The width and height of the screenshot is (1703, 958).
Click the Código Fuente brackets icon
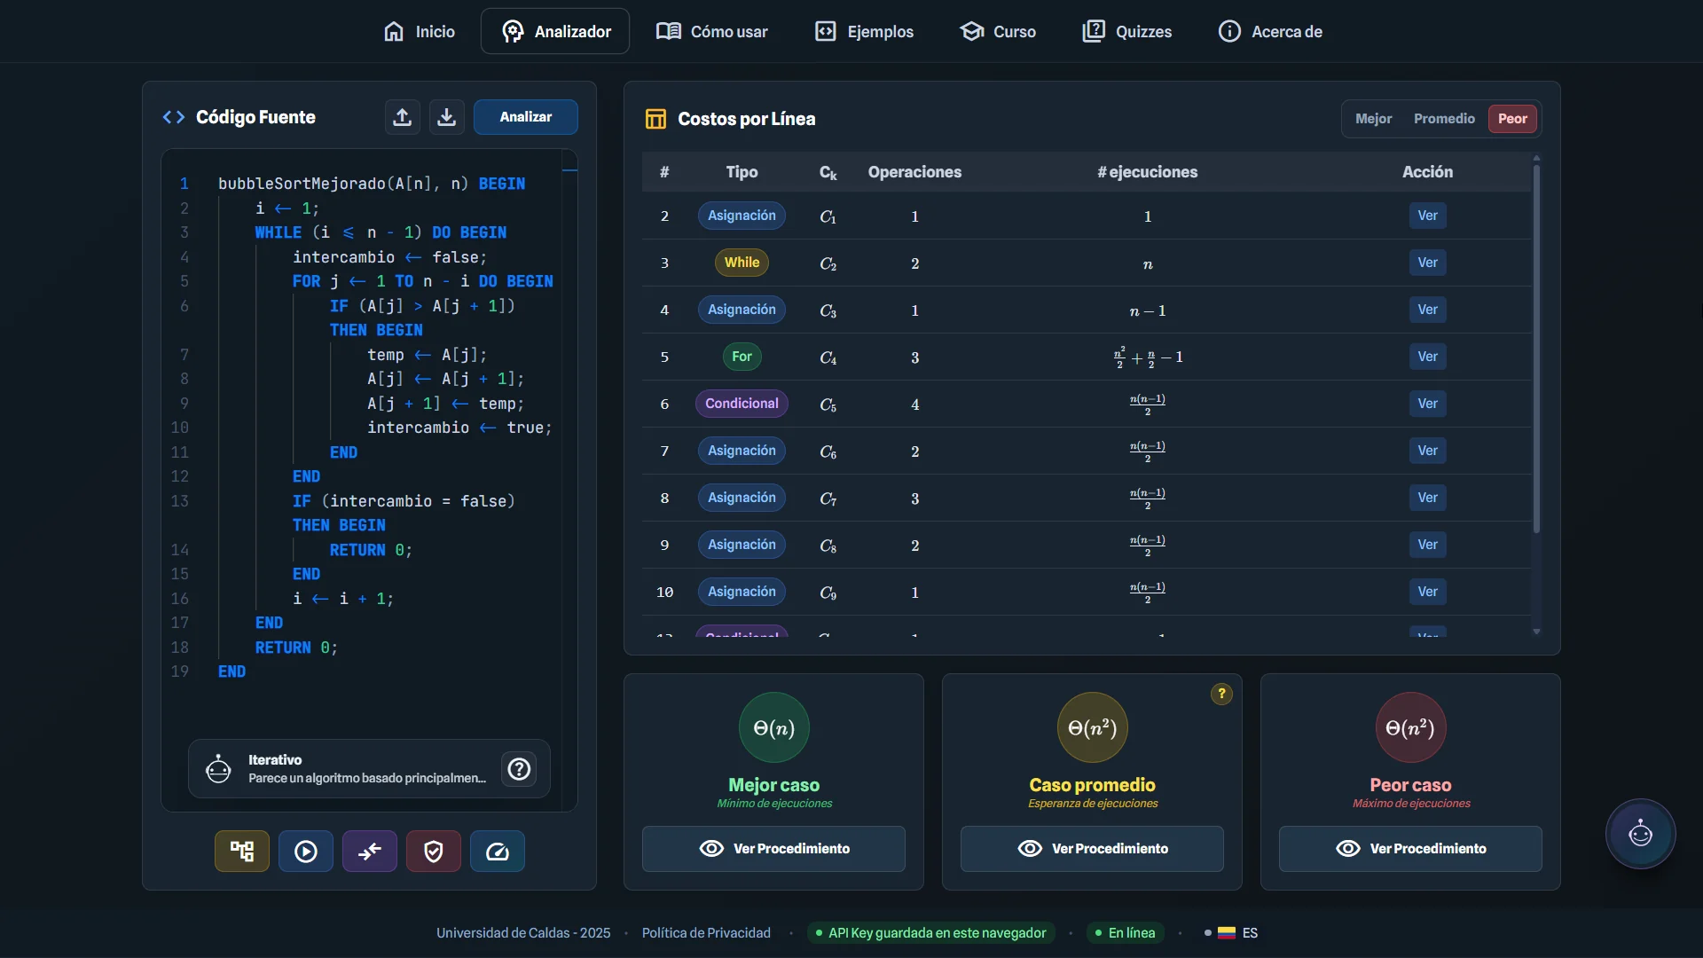[x=174, y=117]
